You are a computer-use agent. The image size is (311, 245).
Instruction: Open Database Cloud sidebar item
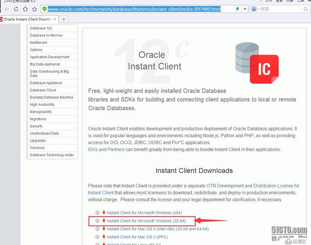tap(52, 90)
